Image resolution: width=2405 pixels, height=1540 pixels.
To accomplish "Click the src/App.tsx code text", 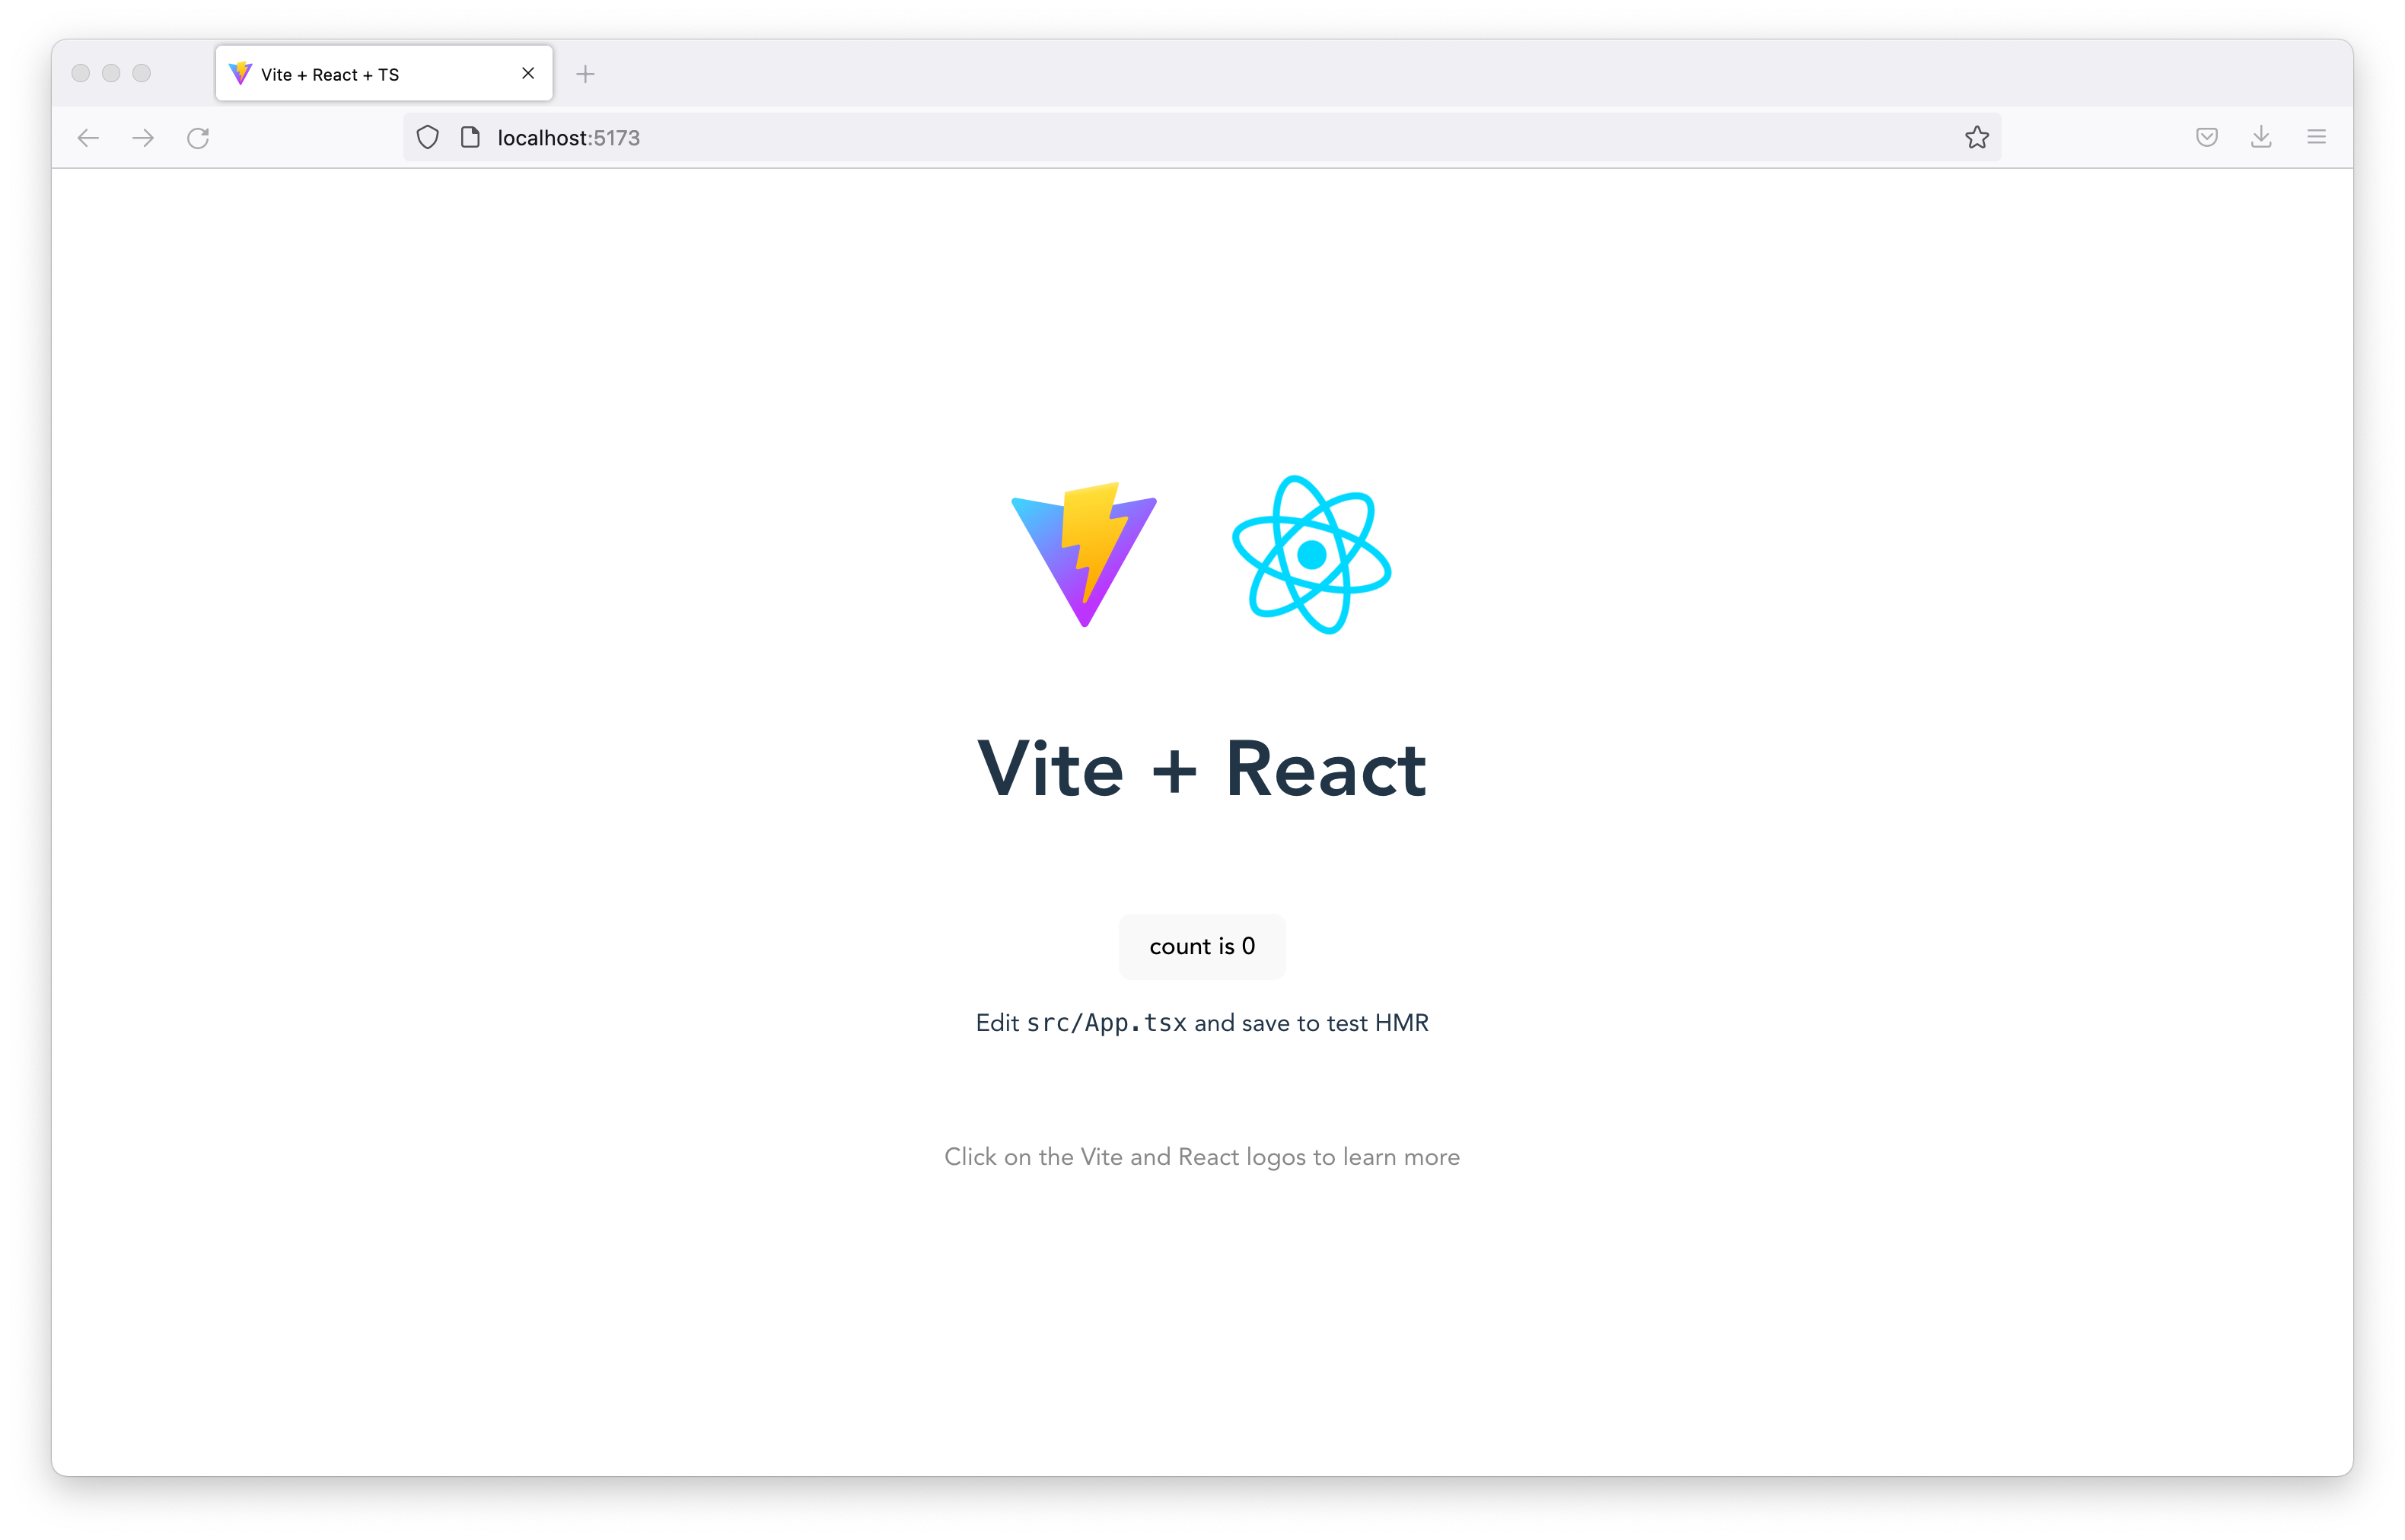I will click(1106, 1023).
